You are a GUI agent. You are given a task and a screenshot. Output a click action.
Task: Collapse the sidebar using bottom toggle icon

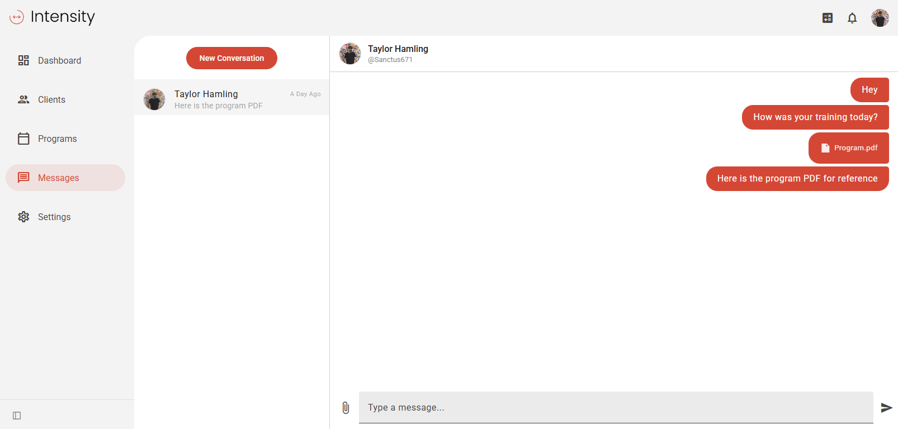(x=17, y=416)
